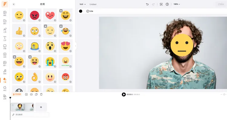
Task: Open the Photo panel in sidebar
Action: 5,63
